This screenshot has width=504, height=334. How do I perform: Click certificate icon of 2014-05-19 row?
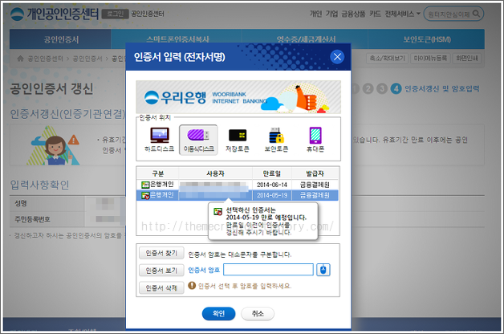(x=145, y=195)
